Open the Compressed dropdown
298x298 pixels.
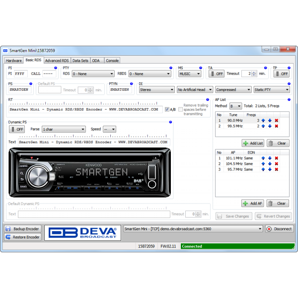point(233,89)
